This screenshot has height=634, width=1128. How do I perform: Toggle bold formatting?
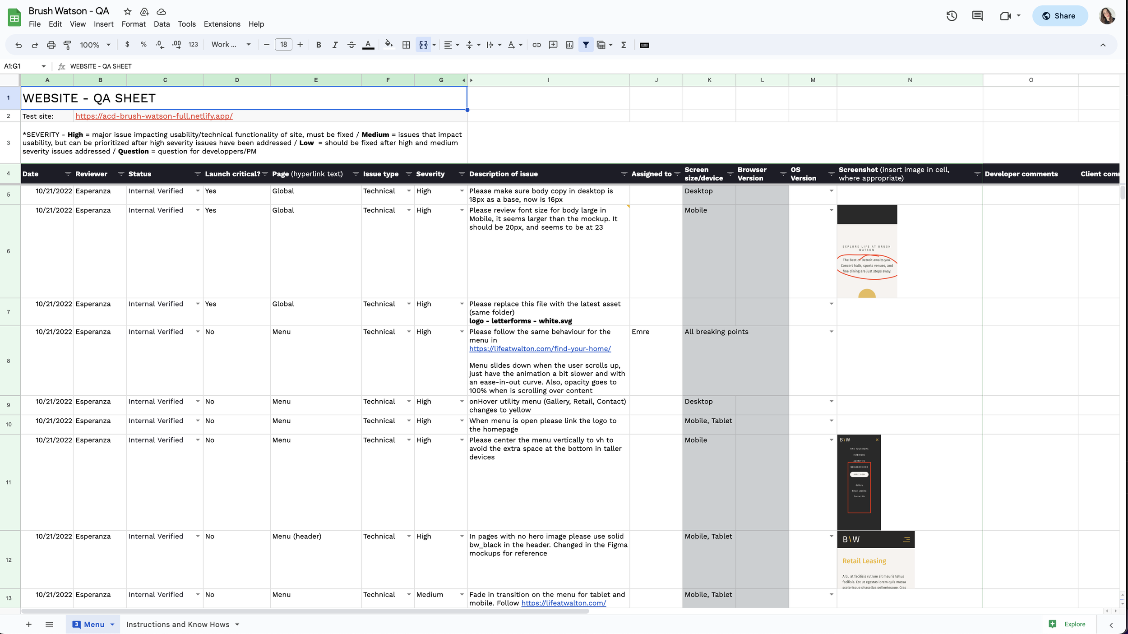click(x=319, y=45)
